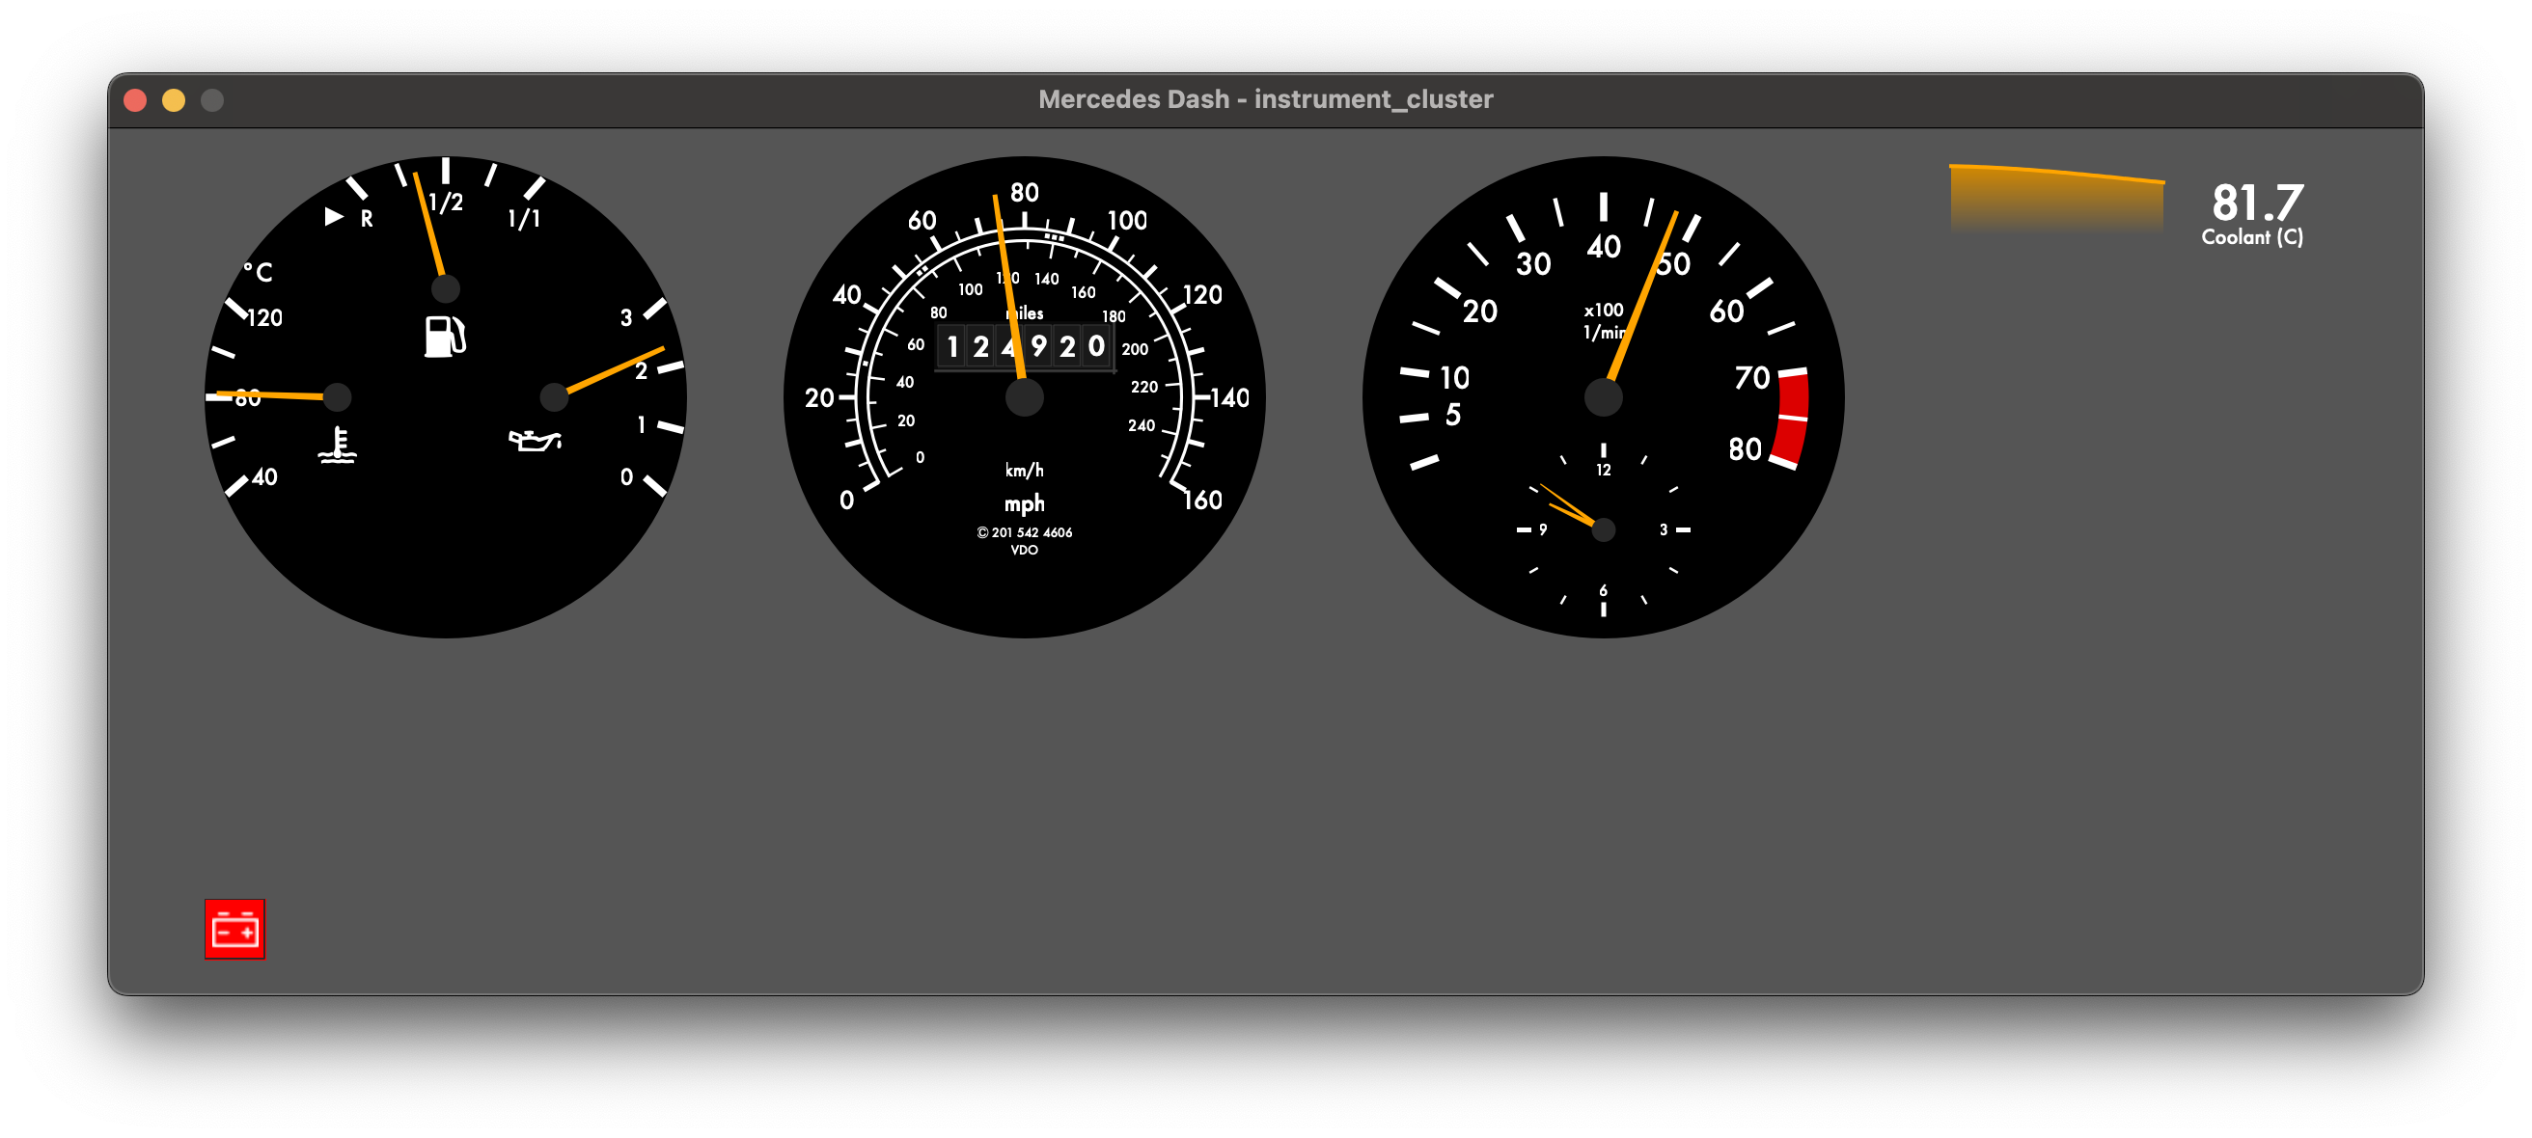2532x1138 pixels.
Task: Click the Mercedes Dash title bar text
Action: tap(1264, 99)
